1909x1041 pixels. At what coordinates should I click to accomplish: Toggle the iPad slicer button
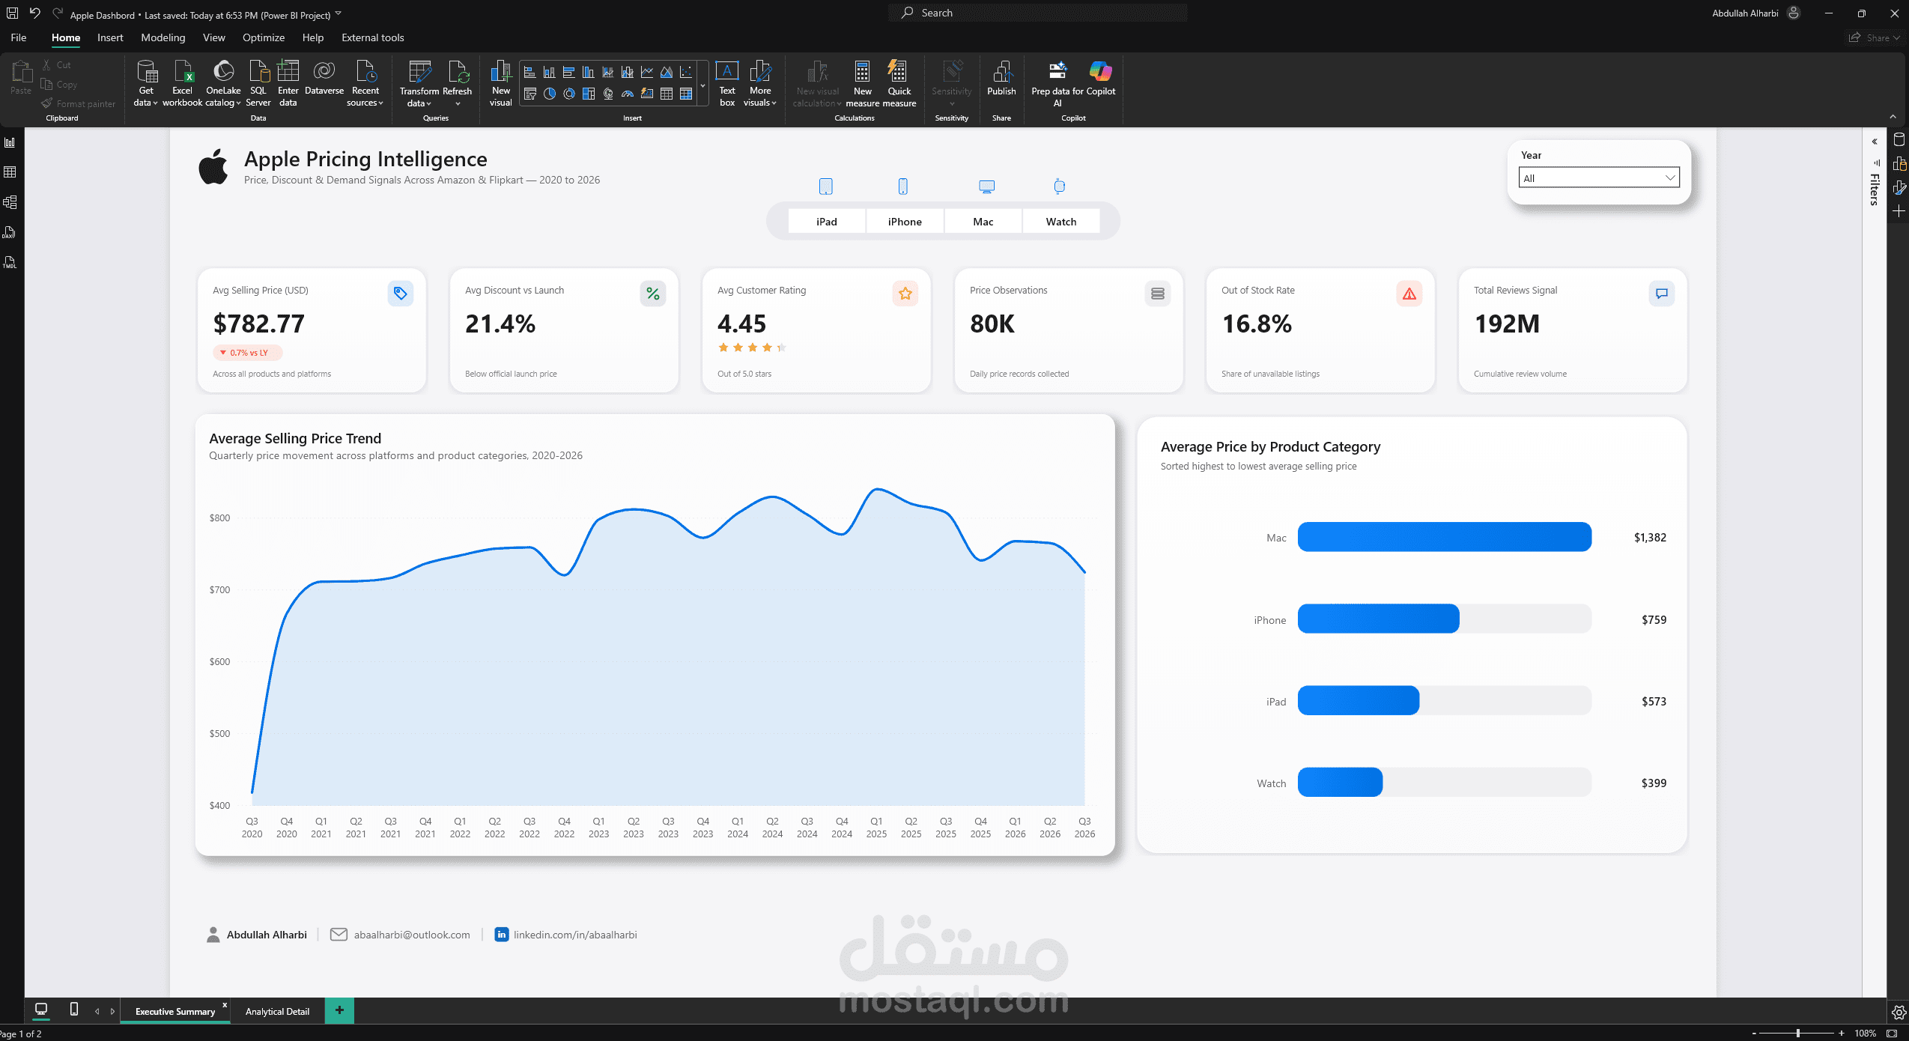[x=826, y=222]
